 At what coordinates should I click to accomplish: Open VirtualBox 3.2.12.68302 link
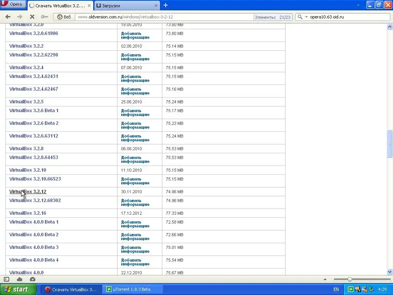[35, 201]
